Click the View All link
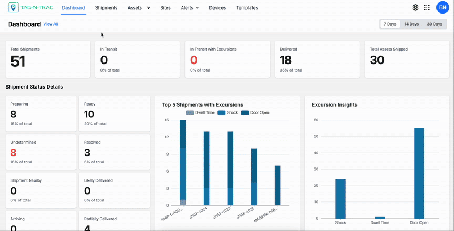The height and width of the screenshot is (231, 454). tap(51, 24)
